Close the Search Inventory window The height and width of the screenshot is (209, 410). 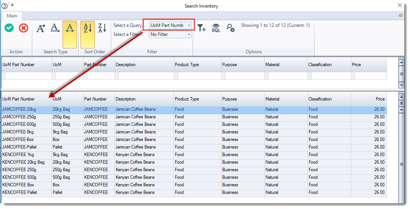(400, 5)
